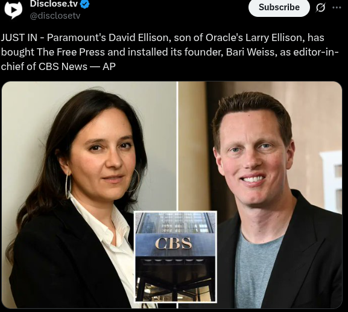Open the Disclose.tv profile avatar
The width and height of the screenshot is (348, 312).
click(13, 10)
